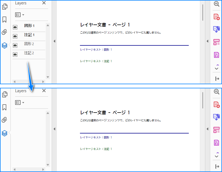Click layers list scroll-right arrow, top window
The width and height of the screenshot is (222, 172).
point(43,82)
